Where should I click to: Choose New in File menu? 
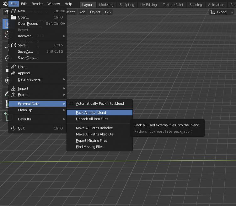click(37, 11)
